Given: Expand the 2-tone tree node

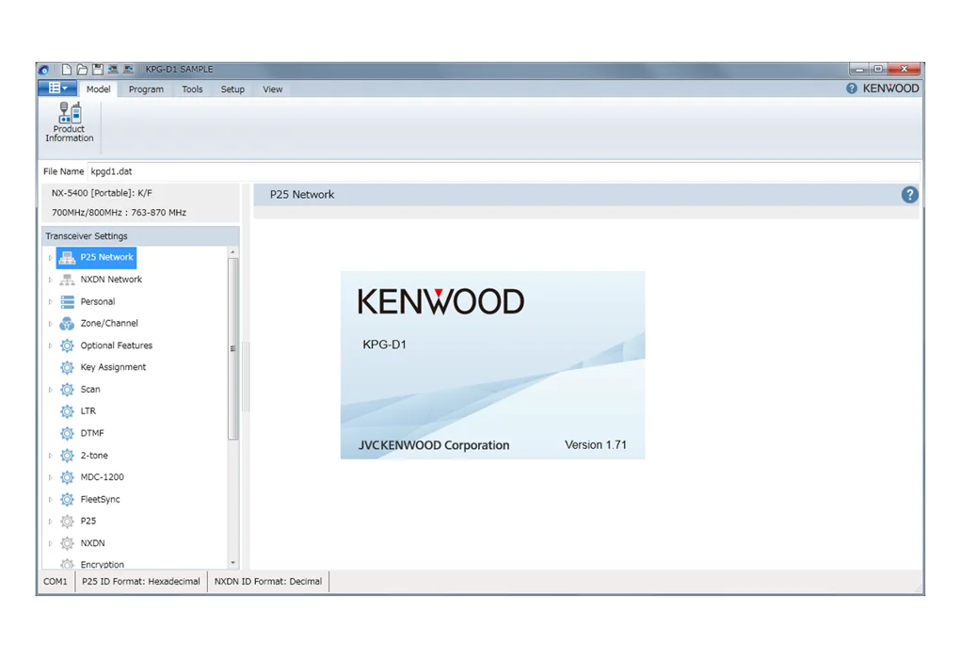Looking at the screenshot, I should (x=50, y=455).
